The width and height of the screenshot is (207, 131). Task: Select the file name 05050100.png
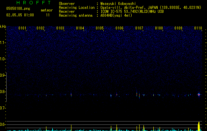click(18, 9)
